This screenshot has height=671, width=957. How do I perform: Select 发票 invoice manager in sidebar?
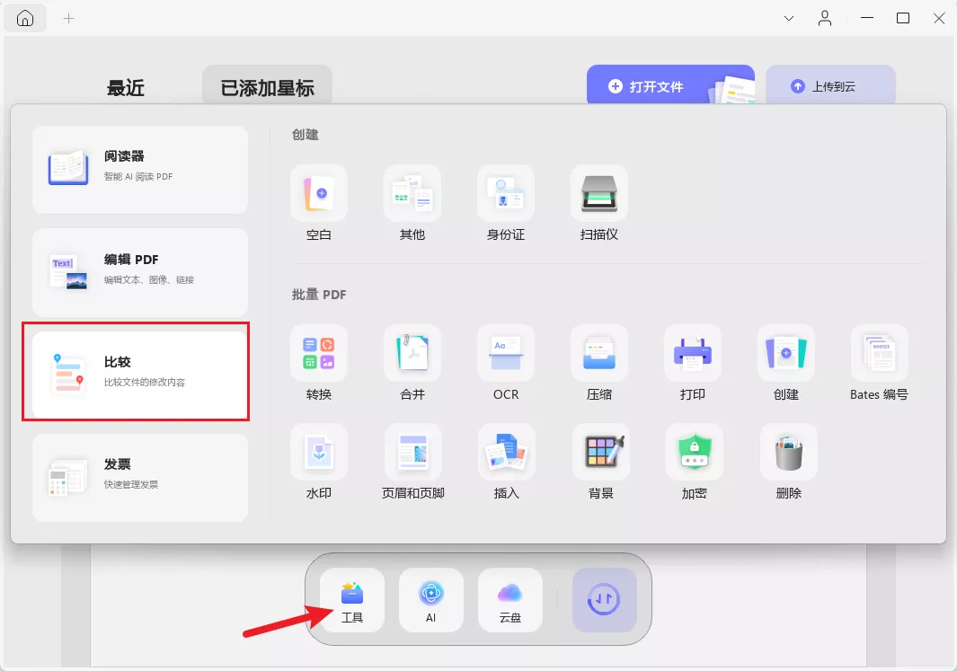[139, 478]
